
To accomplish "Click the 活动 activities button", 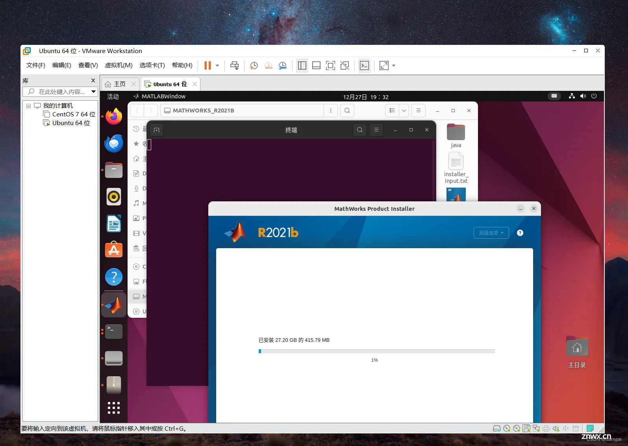I will tap(113, 97).
